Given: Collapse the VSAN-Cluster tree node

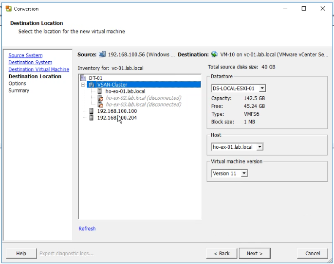Looking at the screenshot, I should click(x=83, y=85).
